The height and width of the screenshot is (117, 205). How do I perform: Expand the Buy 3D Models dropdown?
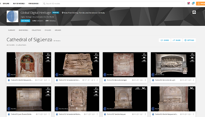point(19,4)
